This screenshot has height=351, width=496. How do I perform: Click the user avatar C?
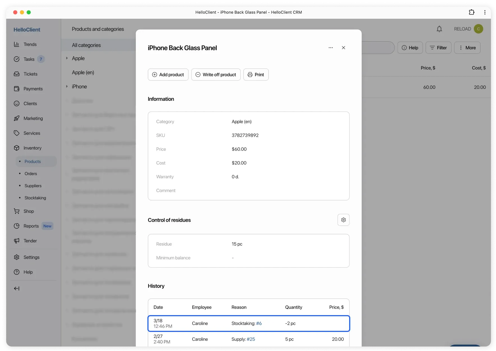(478, 29)
